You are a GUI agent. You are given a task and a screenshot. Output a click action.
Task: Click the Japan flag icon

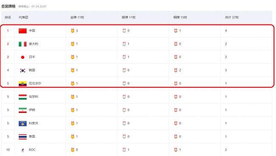tap(23, 57)
